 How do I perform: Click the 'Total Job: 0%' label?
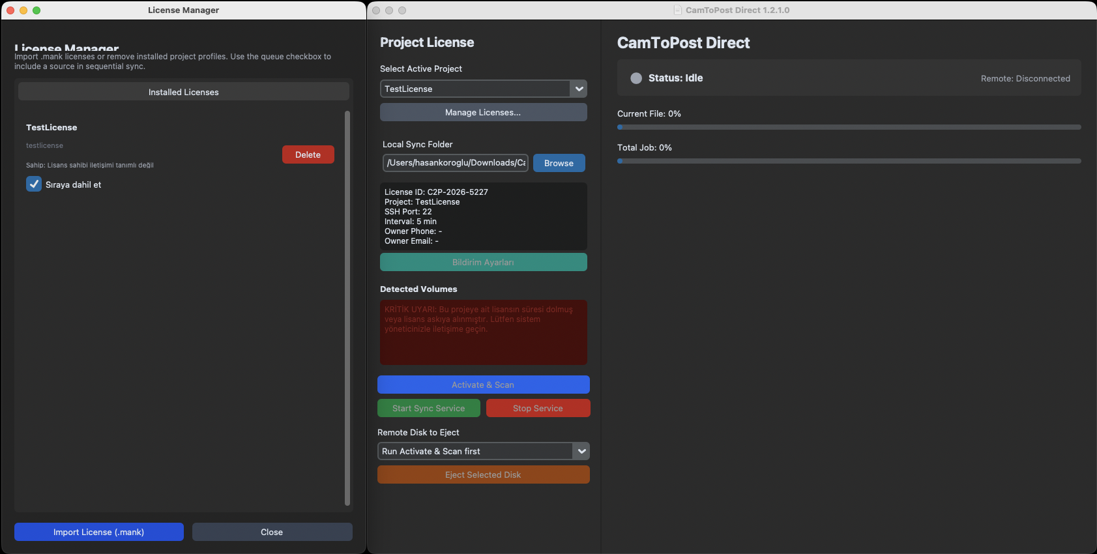[x=645, y=147]
